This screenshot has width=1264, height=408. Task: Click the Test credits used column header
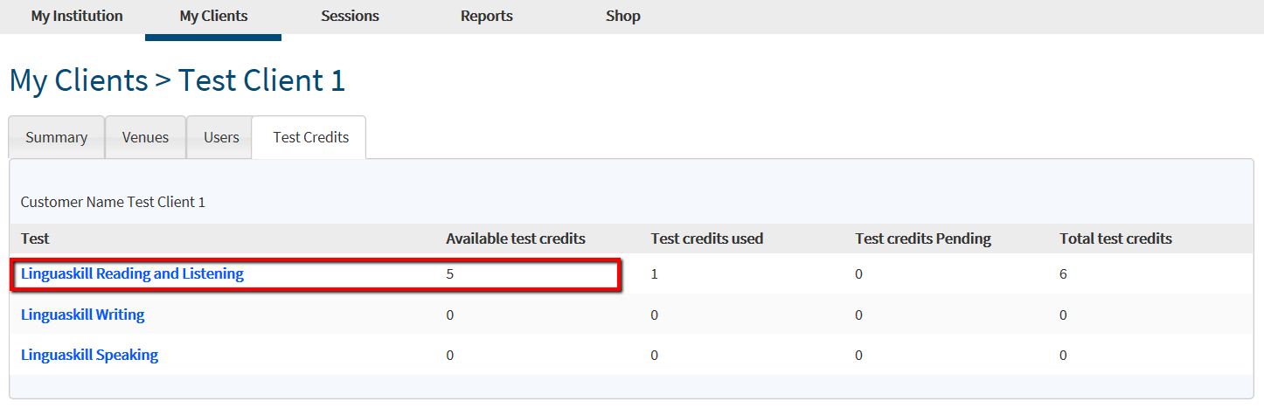707,239
